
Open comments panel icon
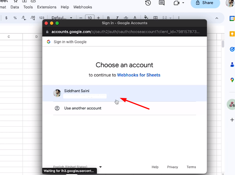click(x=162, y=3)
